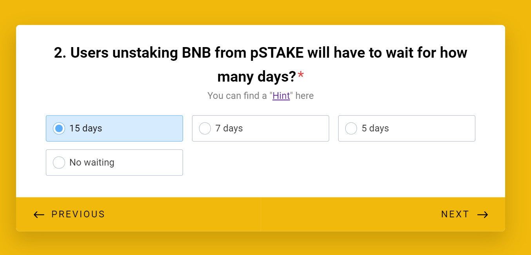The image size is (531, 255).
Task: Advance using the NEXT label
Action: pyautogui.click(x=455, y=214)
